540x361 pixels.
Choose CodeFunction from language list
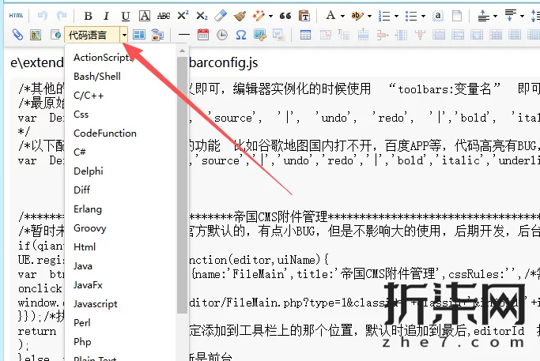pos(121,133)
